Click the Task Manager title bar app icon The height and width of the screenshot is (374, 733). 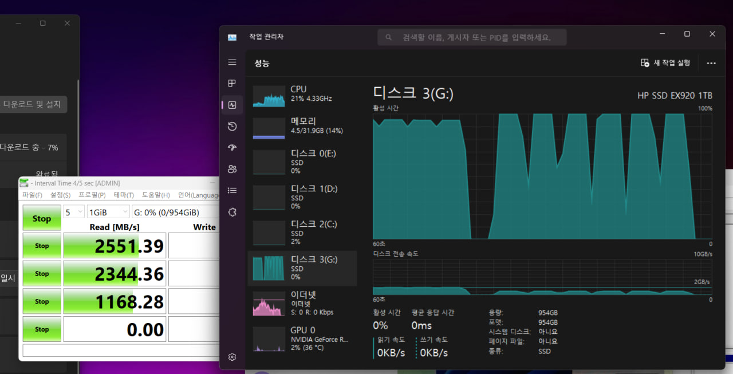(x=232, y=37)
